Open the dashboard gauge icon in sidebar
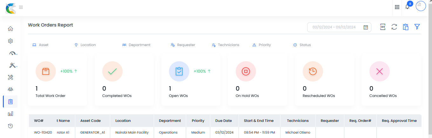This screenshot has width=432, height=138. click(12, 53)
